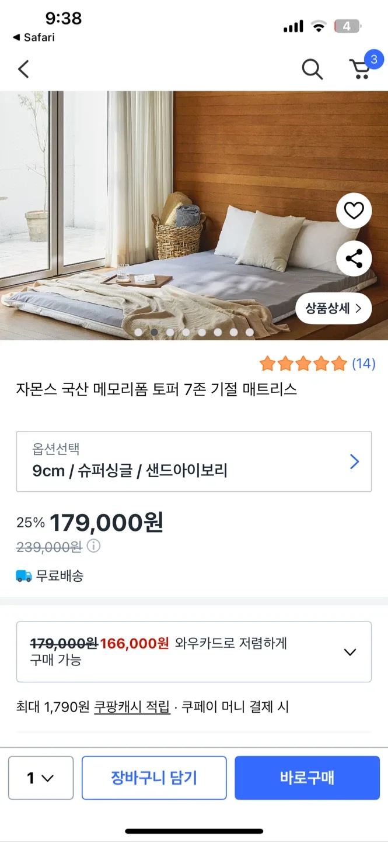Return to Safari via the status bar

[34, 37]
